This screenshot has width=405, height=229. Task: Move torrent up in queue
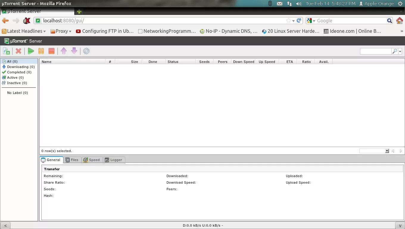coord(64,51)
